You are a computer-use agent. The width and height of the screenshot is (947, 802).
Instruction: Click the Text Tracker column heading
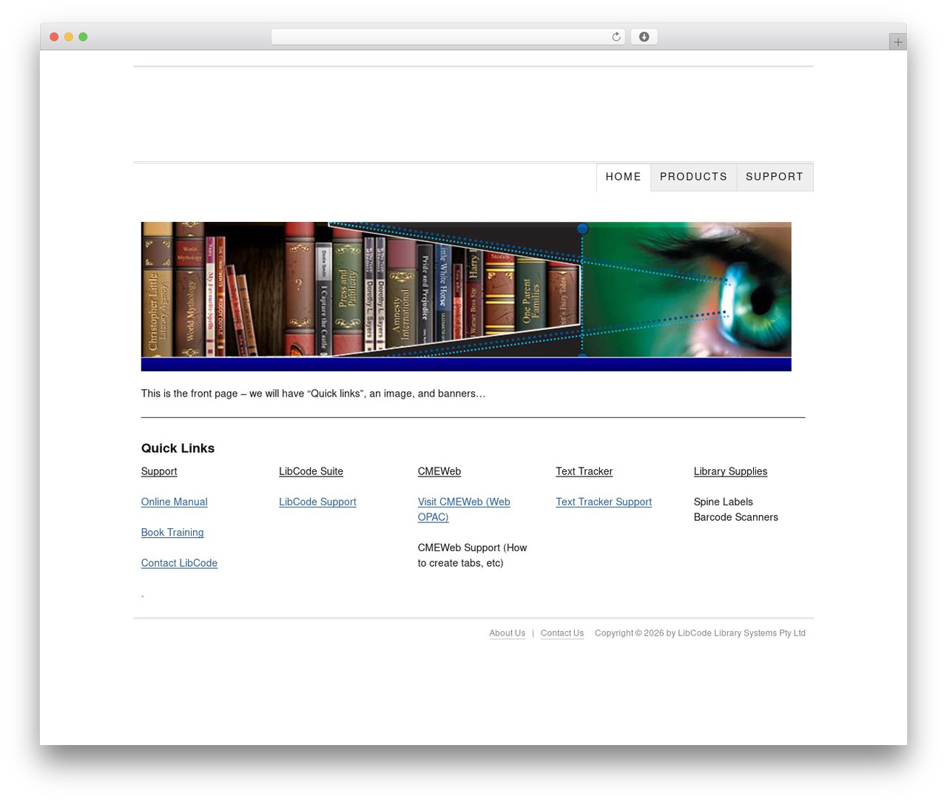(x=584, y=471)
